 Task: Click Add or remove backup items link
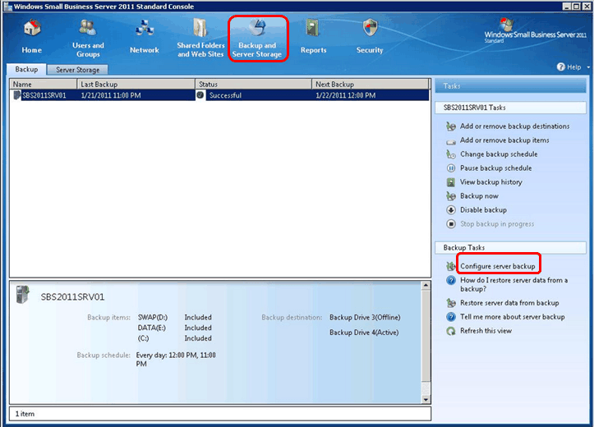504,140
